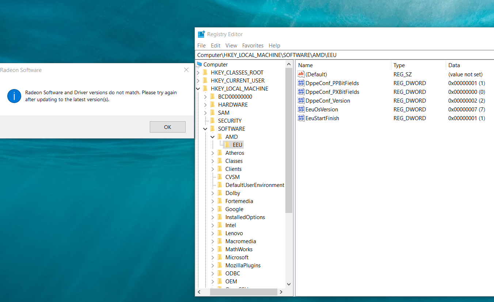Open the File menu

click(201, 46)
